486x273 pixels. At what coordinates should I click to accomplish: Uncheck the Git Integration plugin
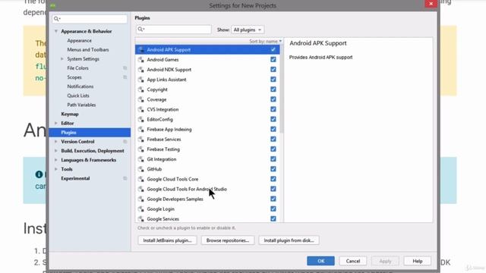273,158
